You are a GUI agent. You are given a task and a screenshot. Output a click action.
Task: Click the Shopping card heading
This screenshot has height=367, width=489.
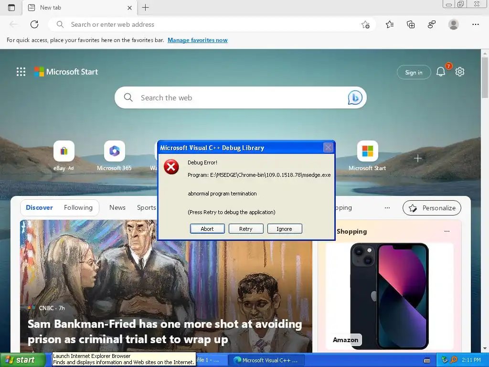(352, 231)
